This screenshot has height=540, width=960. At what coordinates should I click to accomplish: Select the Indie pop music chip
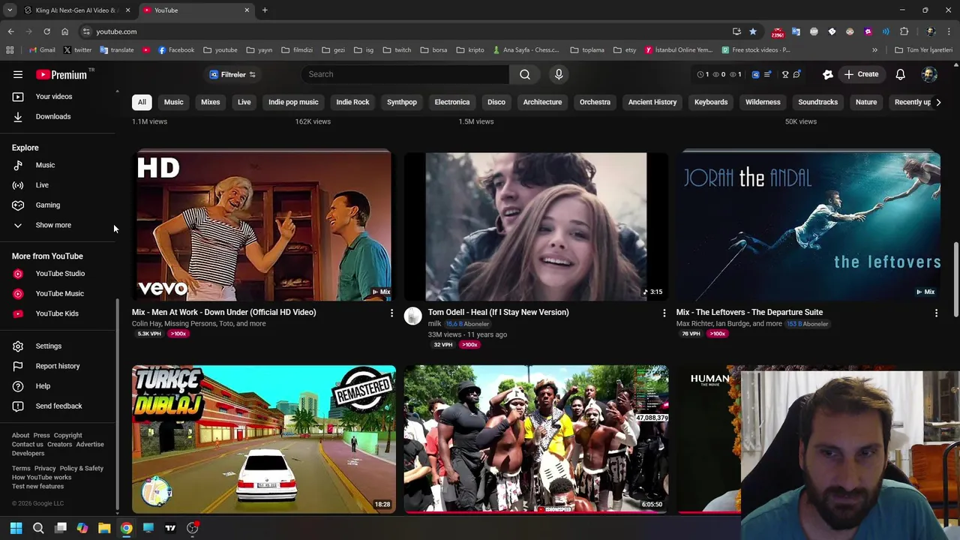pos(293,102)
